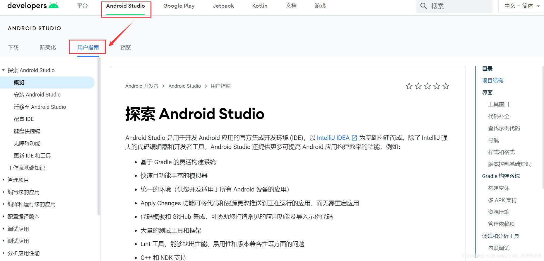
Task: Switch to the 新变化 sub-tab
Action: tap(48, 47)
